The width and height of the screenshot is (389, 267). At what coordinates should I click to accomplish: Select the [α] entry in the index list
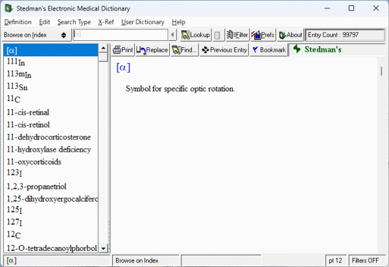click(51, 51)
